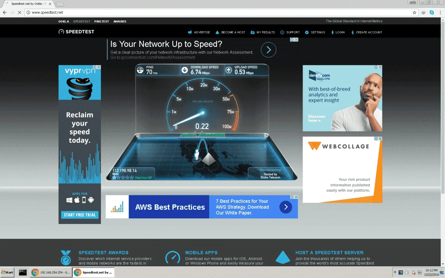The image size is (445, 278).
Task: Click the Chrome profile button labeled male
Action: [412, 2]
